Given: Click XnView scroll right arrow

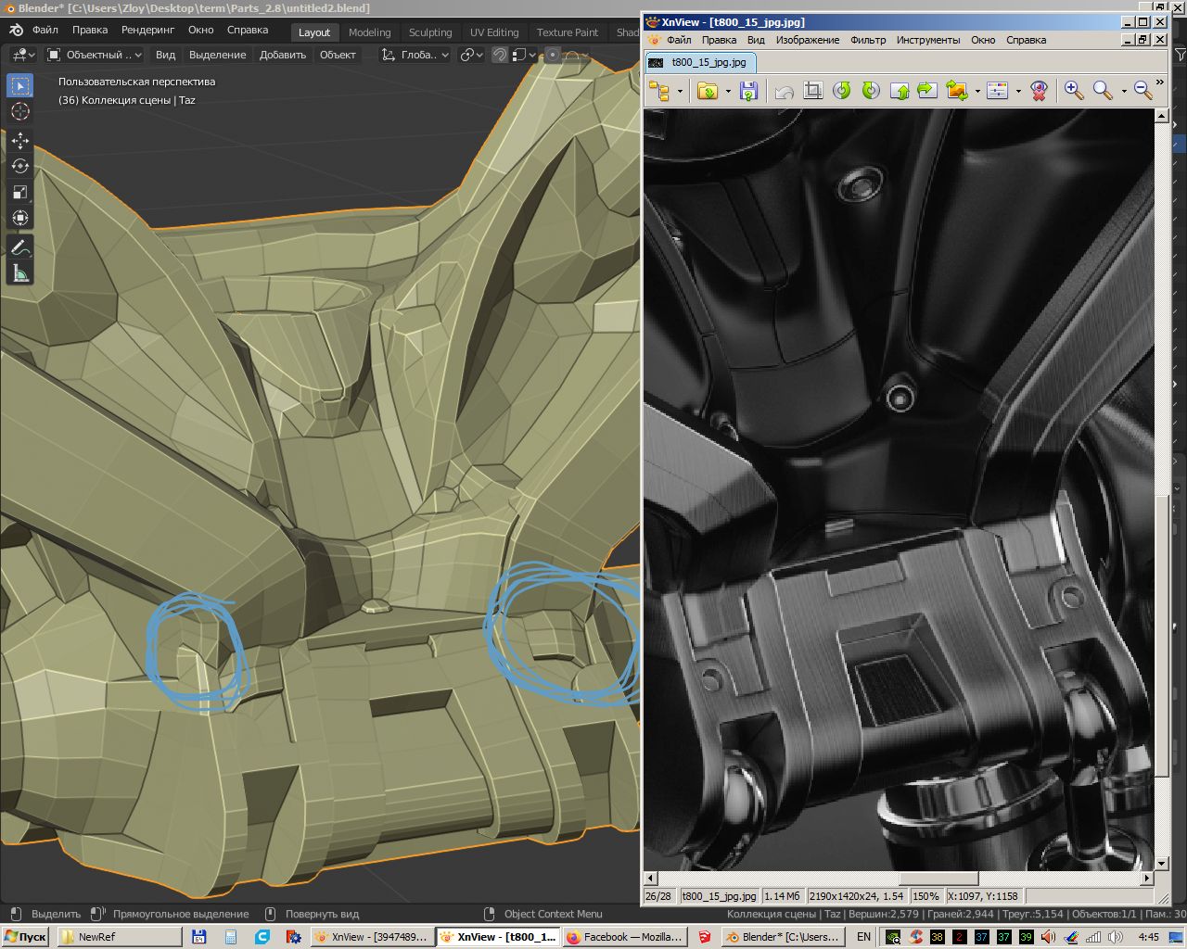Looking at the screenshot, I should click(1147, 878).
